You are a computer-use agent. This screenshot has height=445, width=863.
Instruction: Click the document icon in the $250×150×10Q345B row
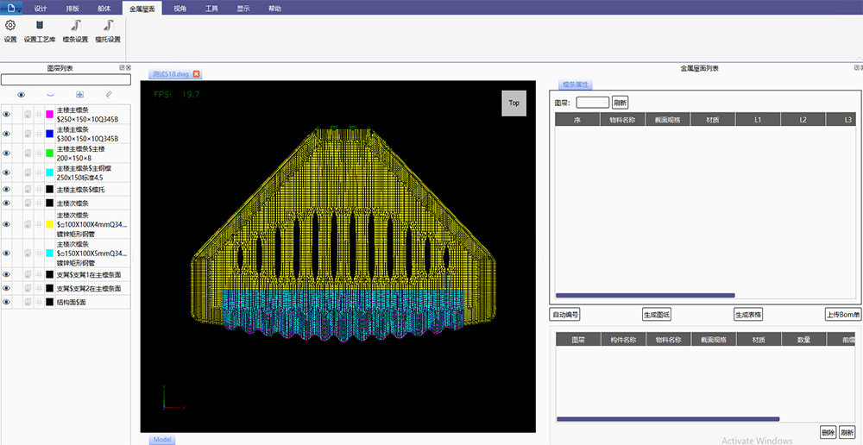pyautogui.click(x=28, y=115)
